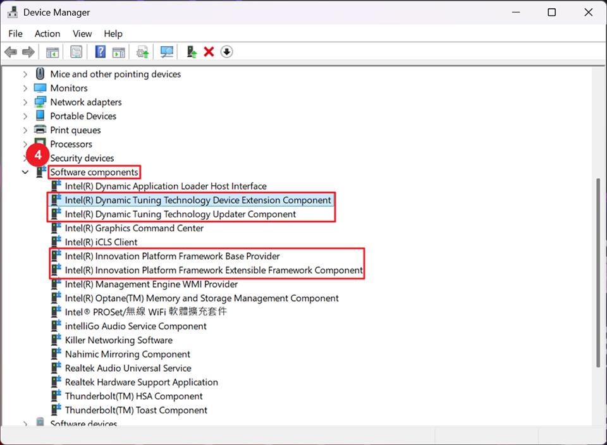Select Intel(R) Dynamic Tuning Technology Device Extension Component
Image resolution: width=607 pixels, height=445 pixels.
198,200
